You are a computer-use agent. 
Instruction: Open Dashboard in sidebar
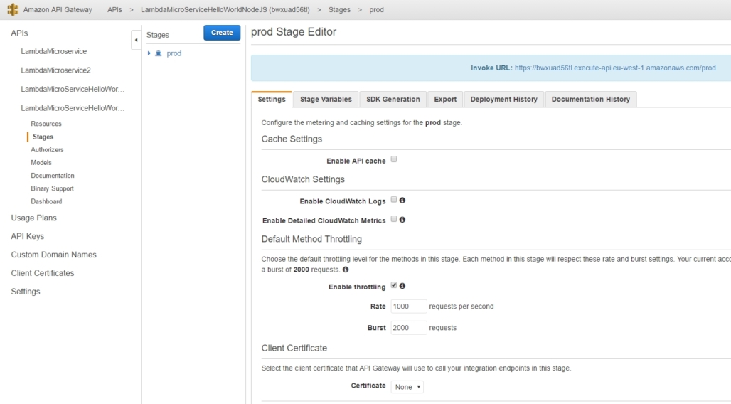(x=46, y=201)
